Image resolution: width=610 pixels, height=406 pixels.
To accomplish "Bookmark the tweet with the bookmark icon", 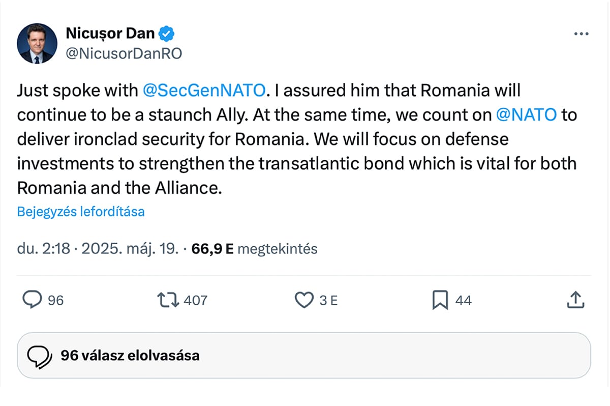I will (440, 300).
